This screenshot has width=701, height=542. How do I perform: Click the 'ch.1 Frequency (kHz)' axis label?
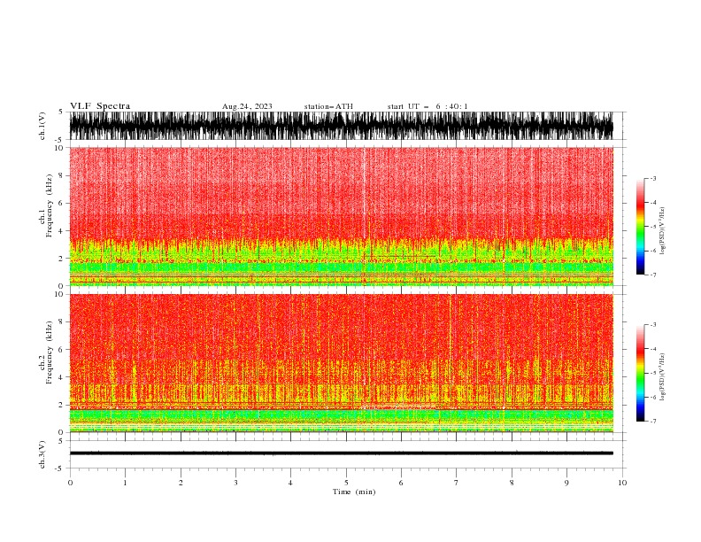tap(46, 205)
